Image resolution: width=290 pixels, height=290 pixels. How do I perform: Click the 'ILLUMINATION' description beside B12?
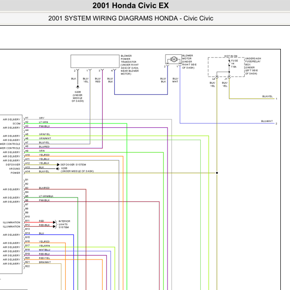(x=12, y=227)
